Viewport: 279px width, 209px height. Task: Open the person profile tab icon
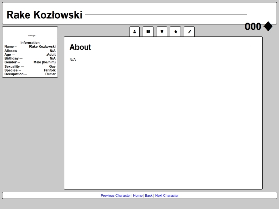coord(135,31)
